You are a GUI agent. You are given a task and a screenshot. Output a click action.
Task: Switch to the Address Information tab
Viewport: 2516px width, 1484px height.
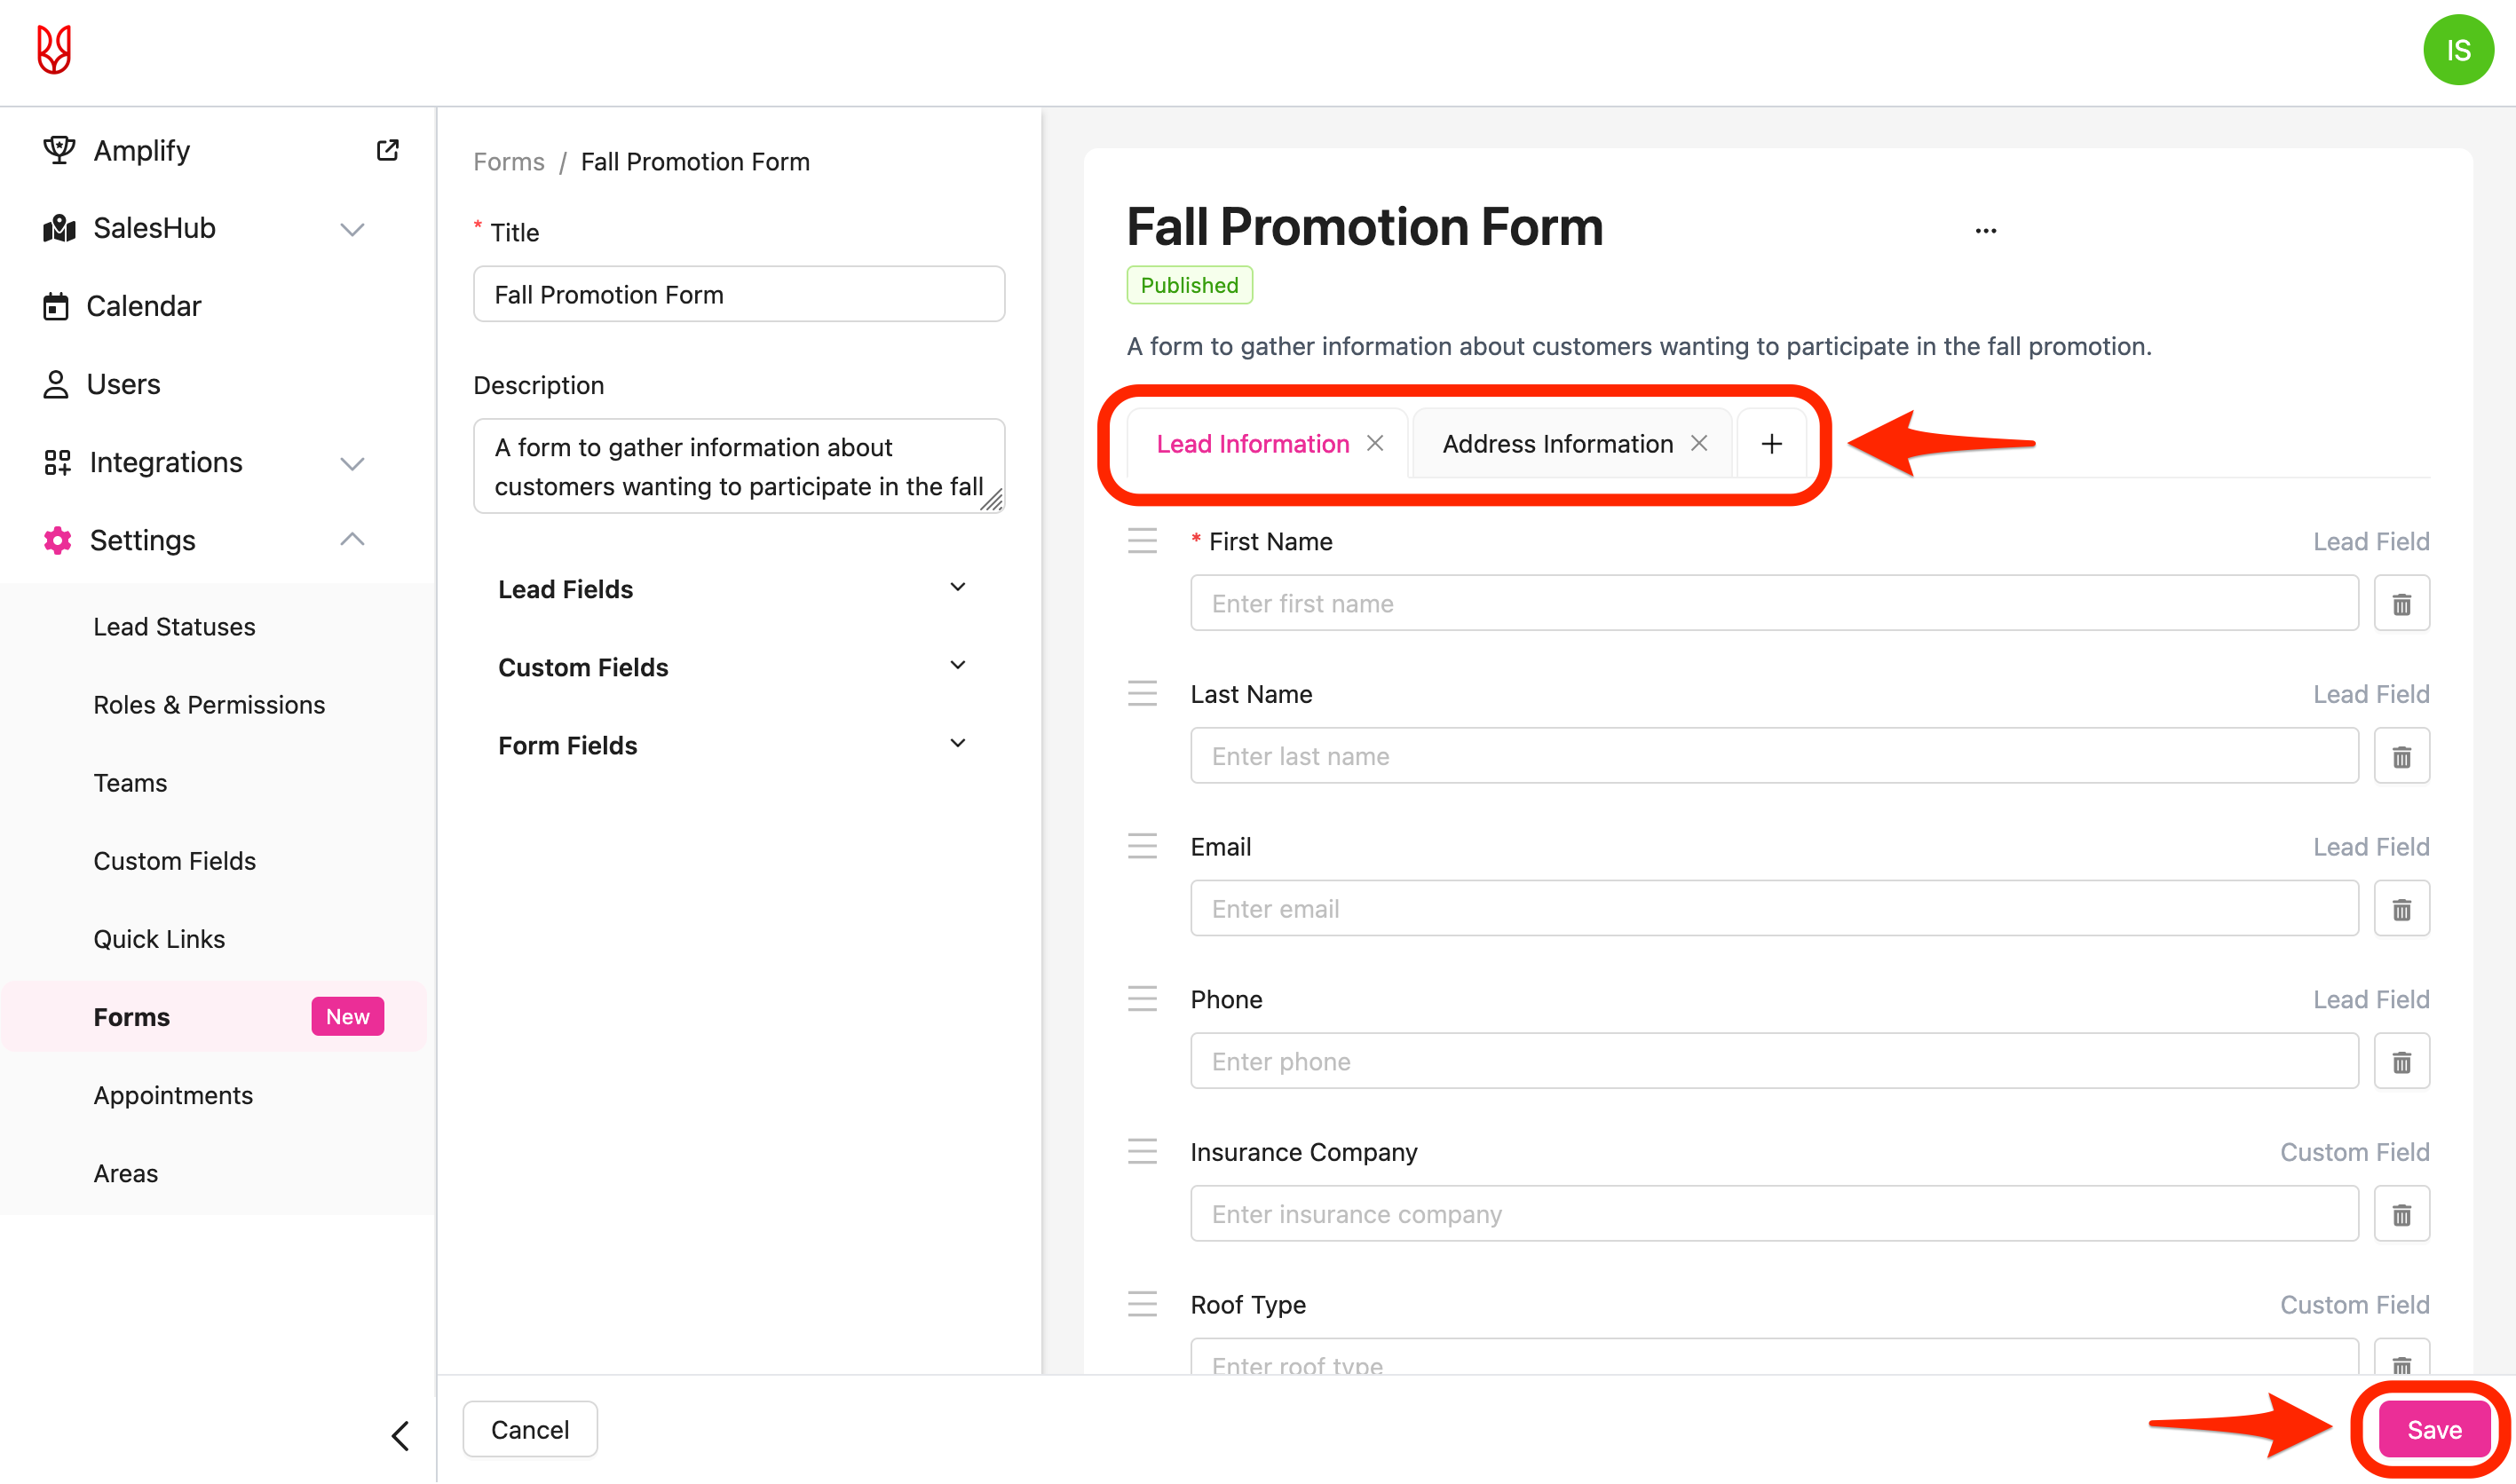1557,444
